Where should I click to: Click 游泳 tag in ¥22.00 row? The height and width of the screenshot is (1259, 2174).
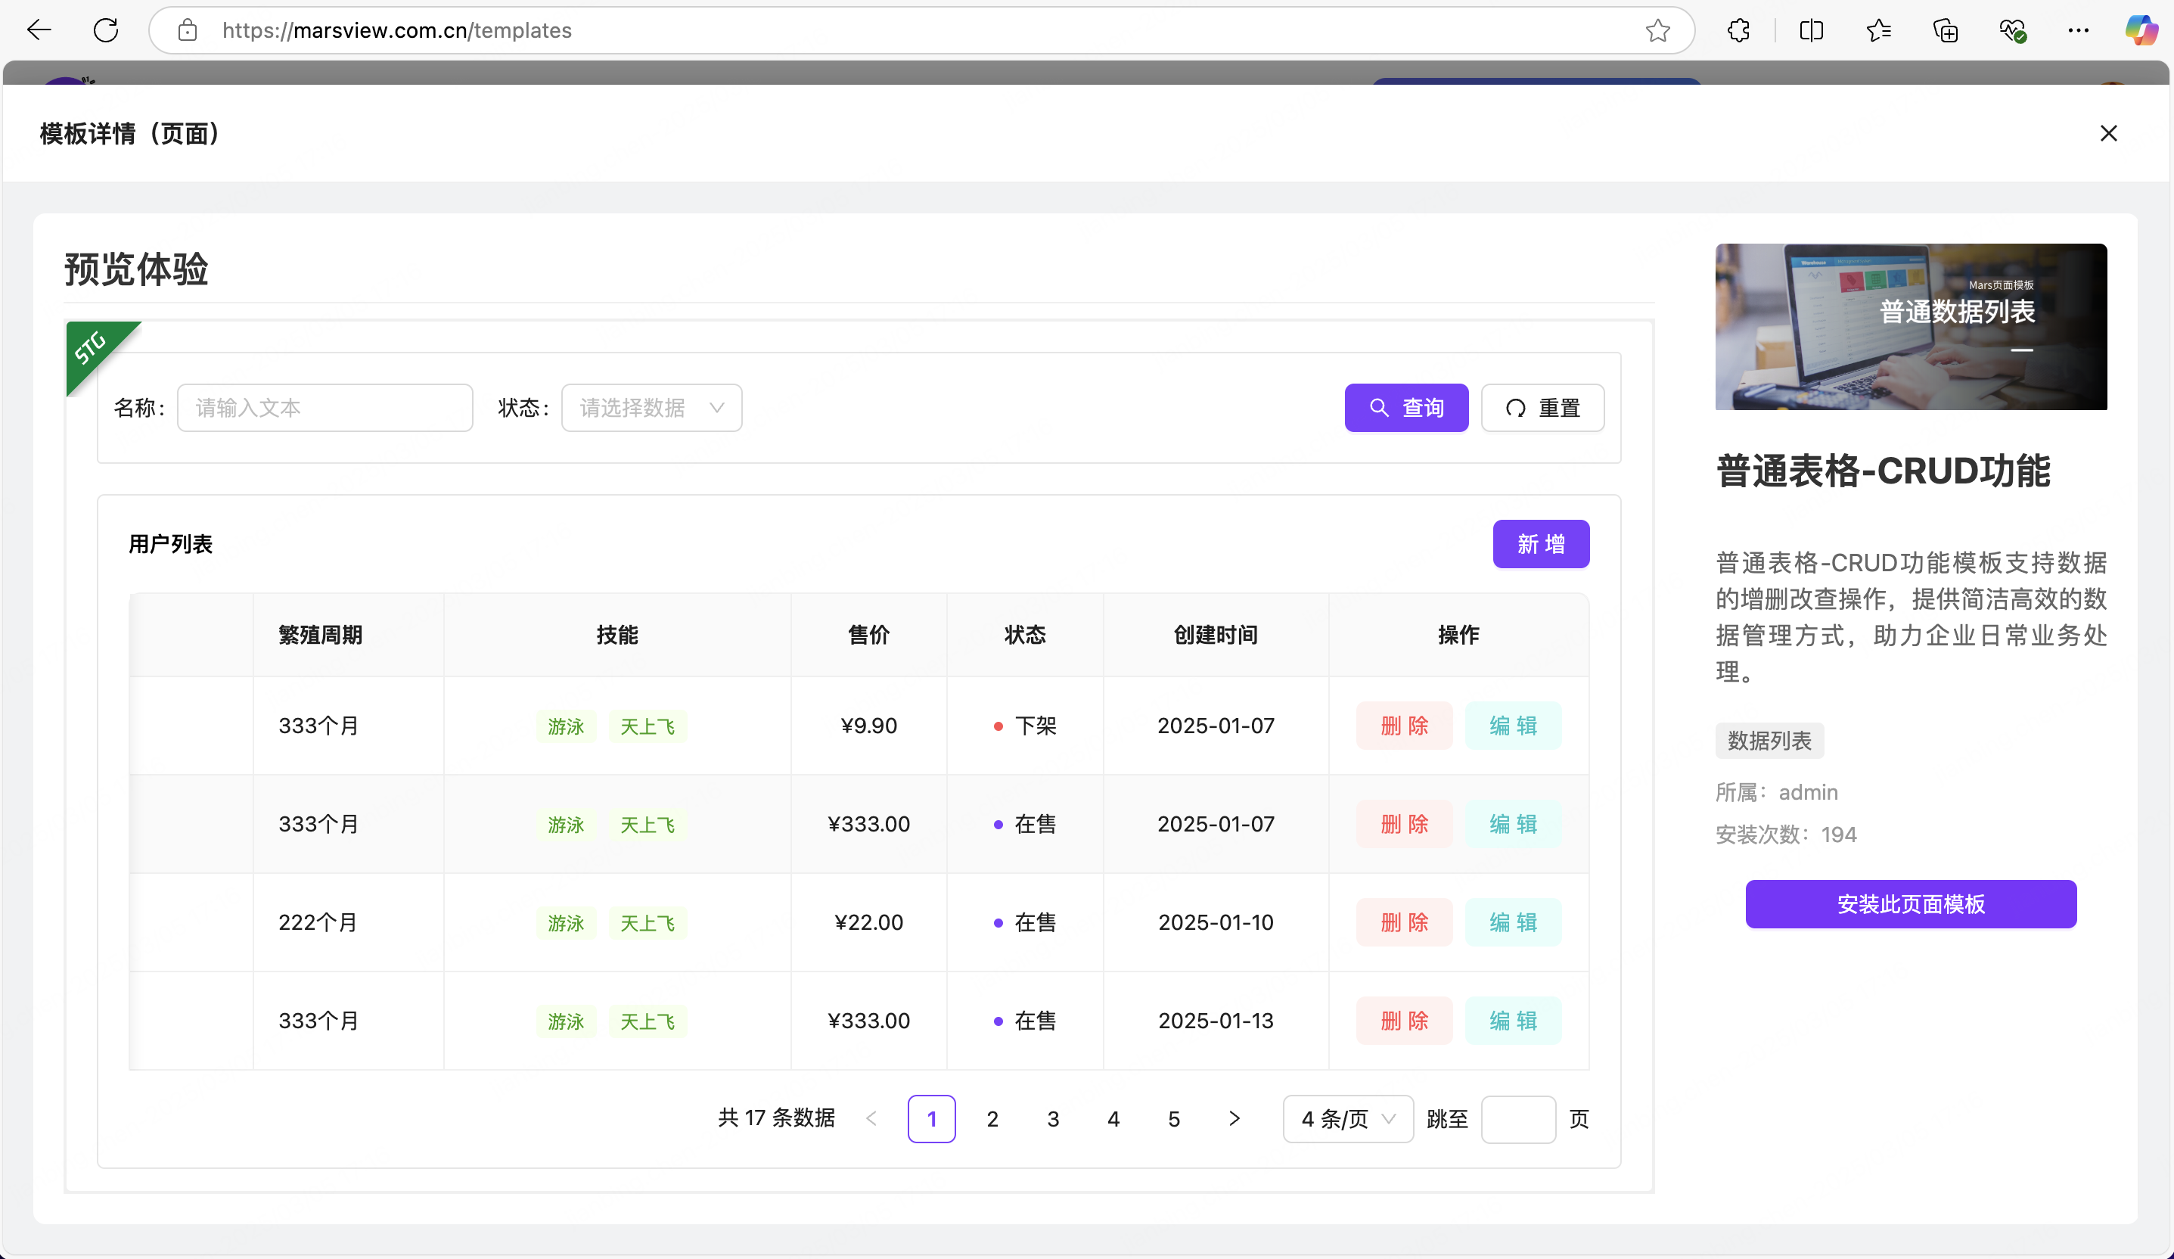pos(566,923)
